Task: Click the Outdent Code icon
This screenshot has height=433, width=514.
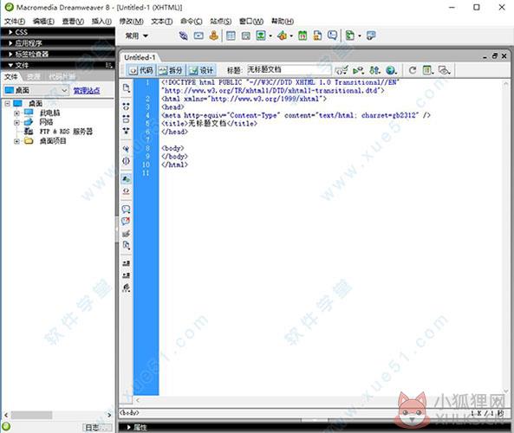Action: click(x=126, y=275)
